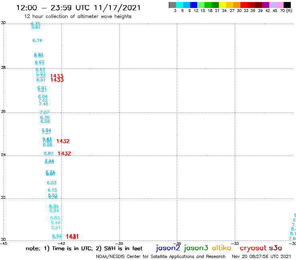Click the longitude axis label -45
The height and width of the screenshot is (260, 296).
click(4, 244)
